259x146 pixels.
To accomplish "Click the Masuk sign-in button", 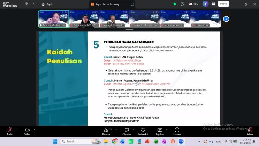I will 223,4.
